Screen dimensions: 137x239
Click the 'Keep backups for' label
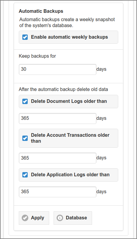[37, 56]
